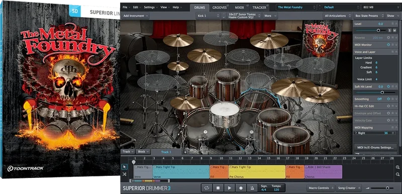Open the Block menu button
The height and width of the screenshot is (194, 402).
pyautogui.click(x=143, y=152)
